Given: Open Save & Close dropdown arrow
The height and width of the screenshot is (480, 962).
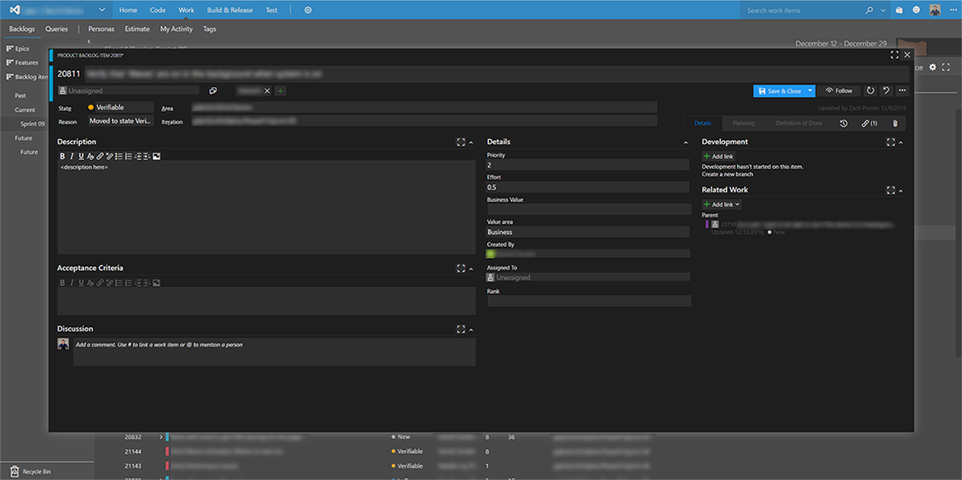Looking at the screenshot, I should tap(810, 91).
